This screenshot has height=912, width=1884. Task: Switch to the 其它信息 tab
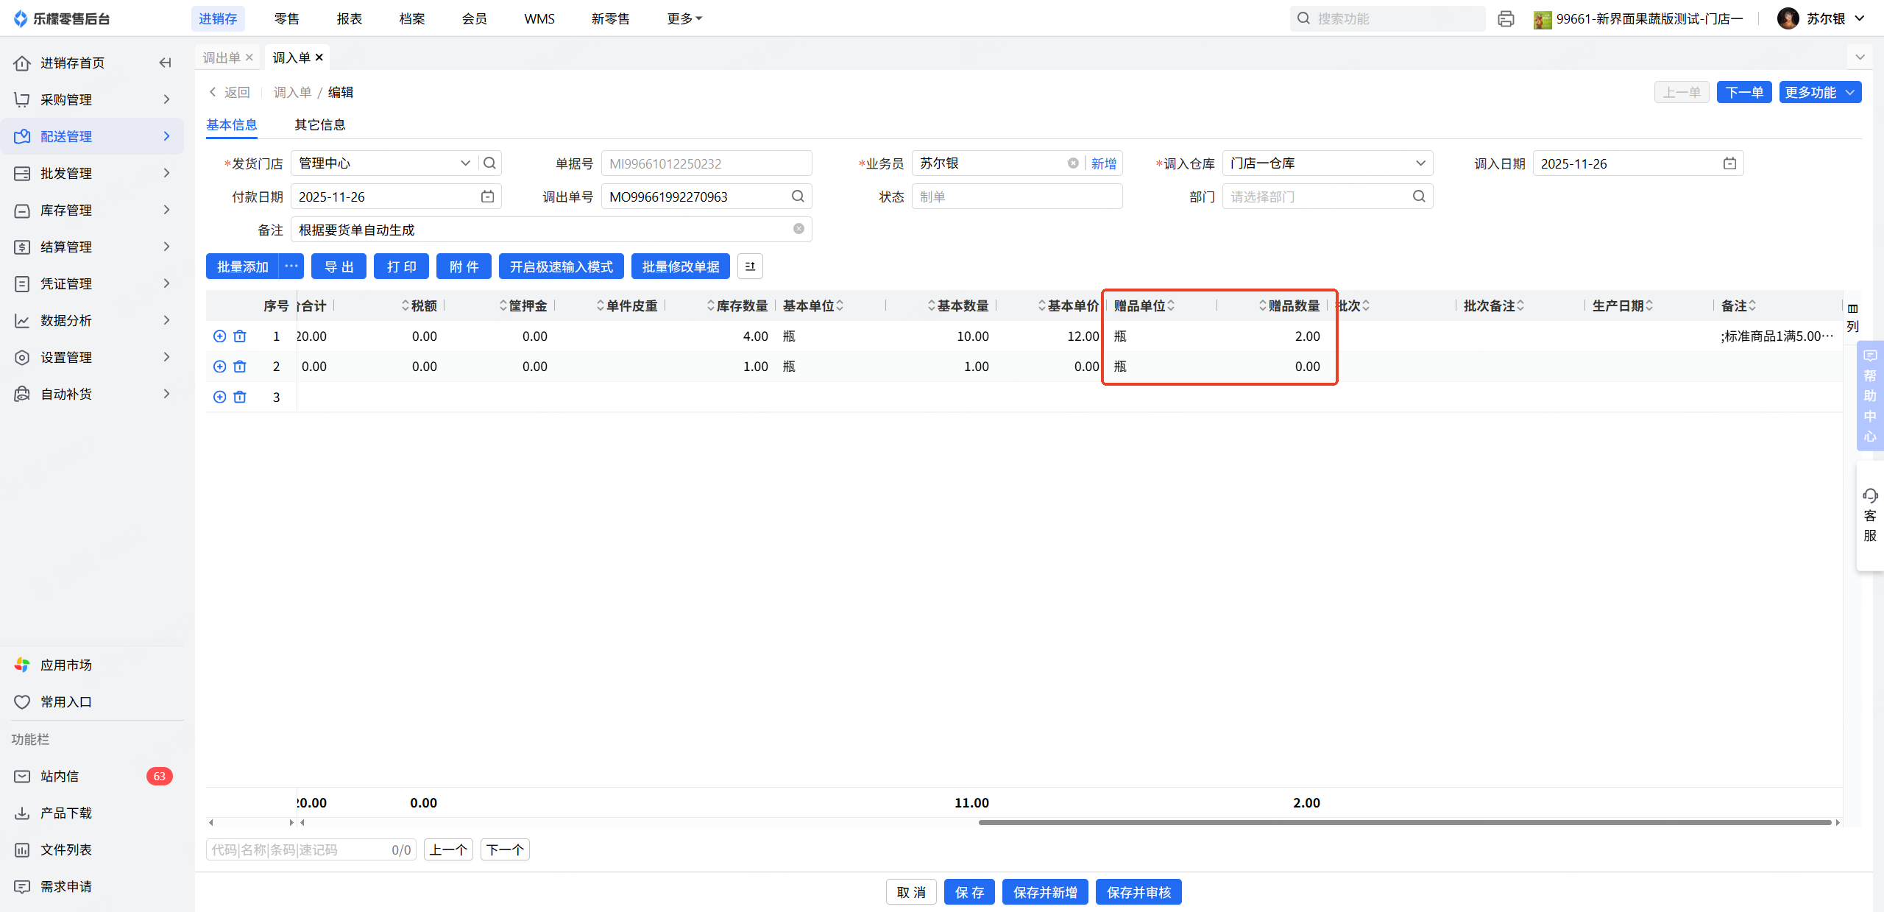319,124
